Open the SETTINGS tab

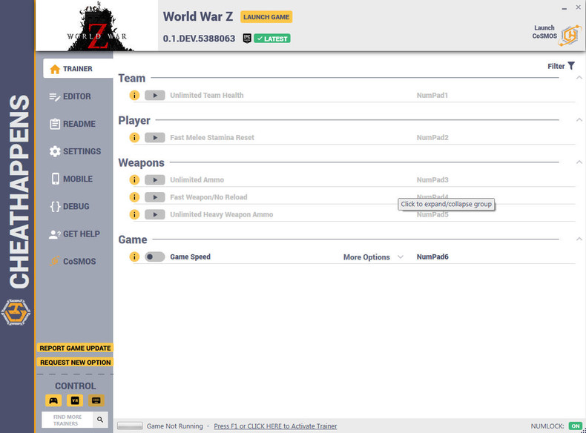75,151
